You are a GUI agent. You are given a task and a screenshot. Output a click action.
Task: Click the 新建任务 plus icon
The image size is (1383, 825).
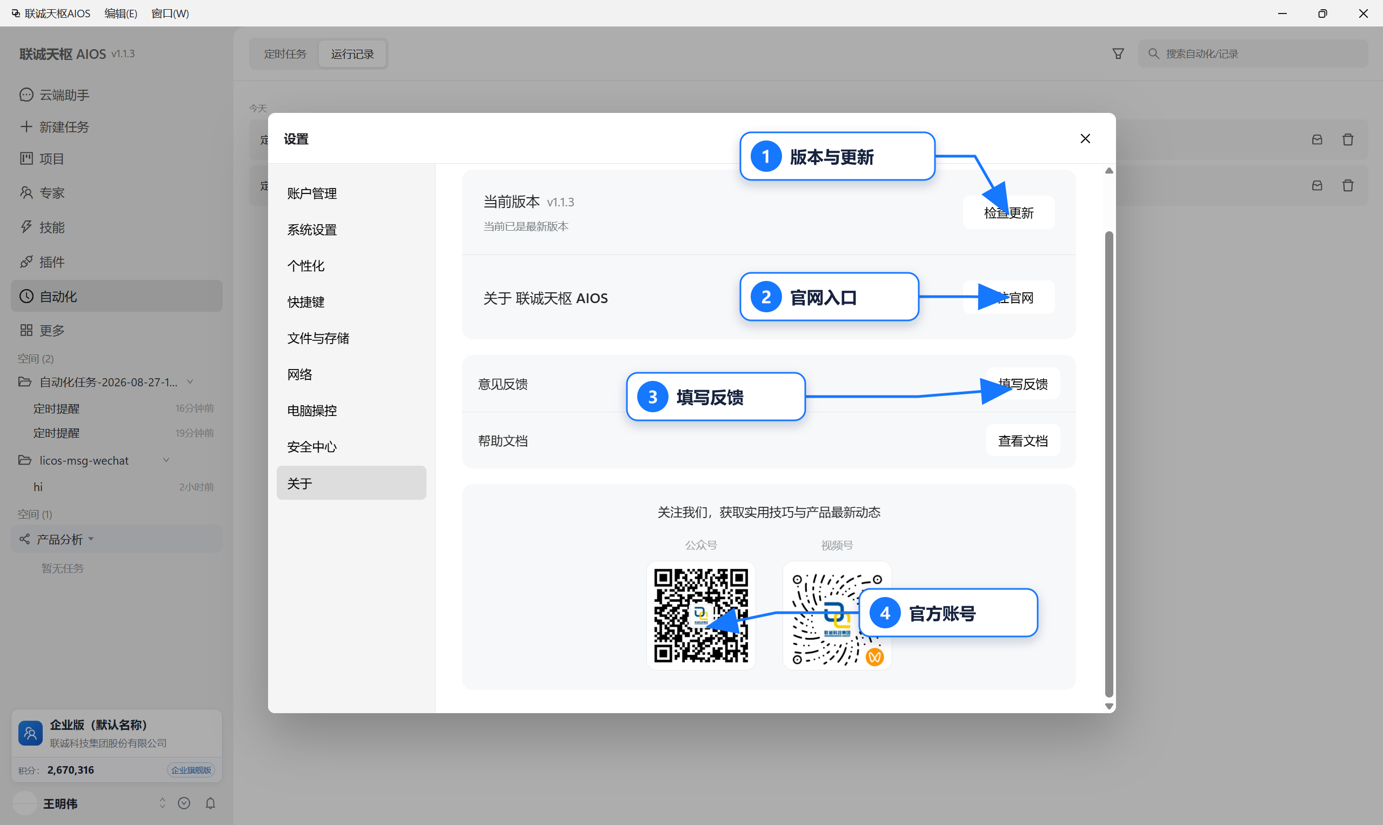26,127
